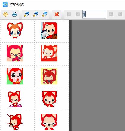Viewport: 125px width, 131px height.
Task: Select the crying fox label thumbnail
Action: tap(15, 31)
